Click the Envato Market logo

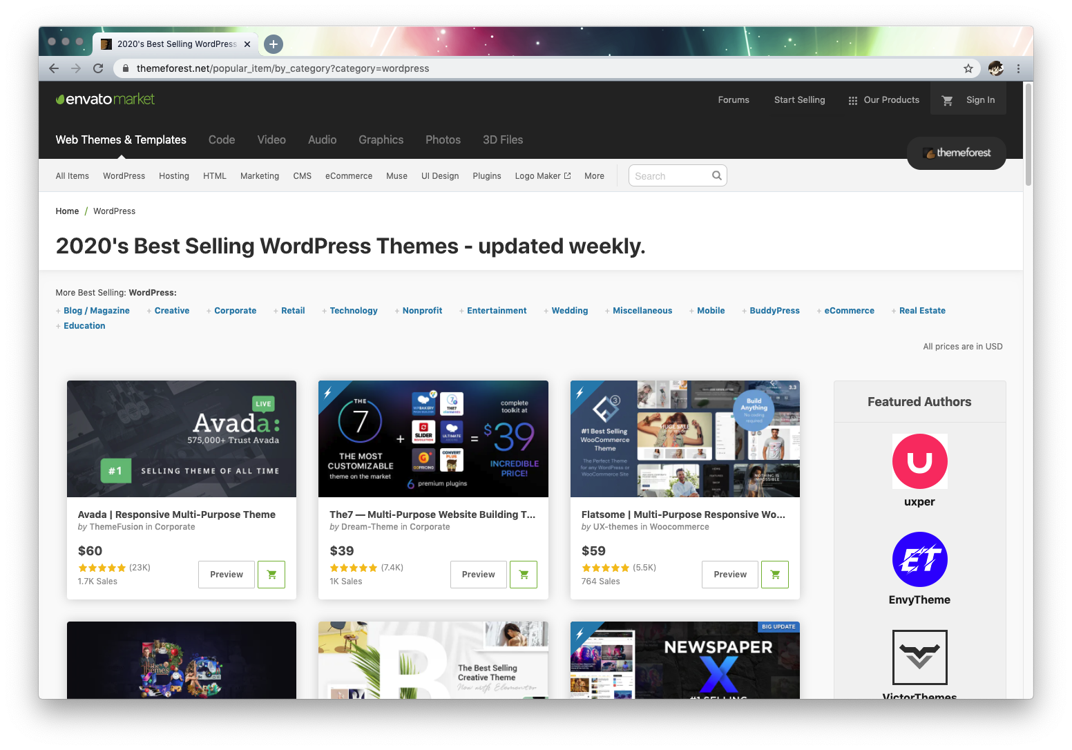click(x=105, y=99)
